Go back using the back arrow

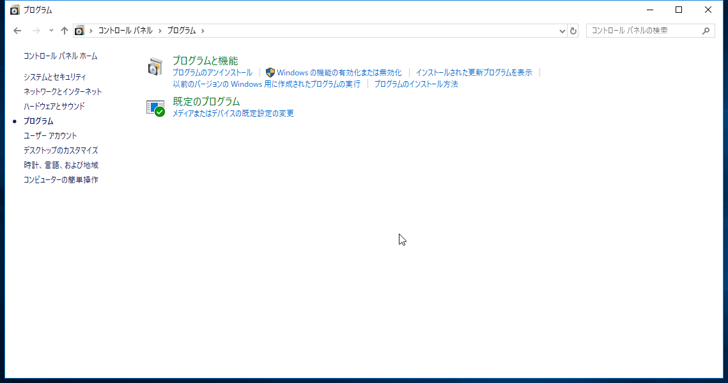tap(18, 31)
